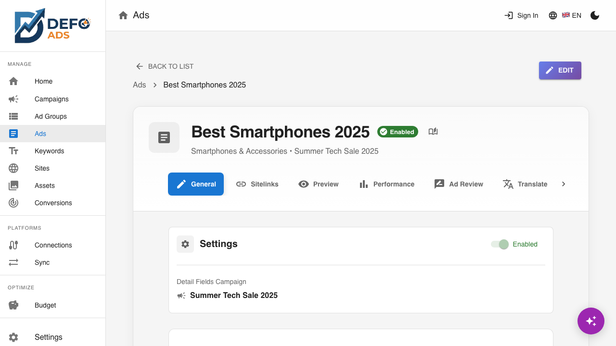Click the Assets image icon
This screenshot has width=616, height=346.
pos(13,185)
